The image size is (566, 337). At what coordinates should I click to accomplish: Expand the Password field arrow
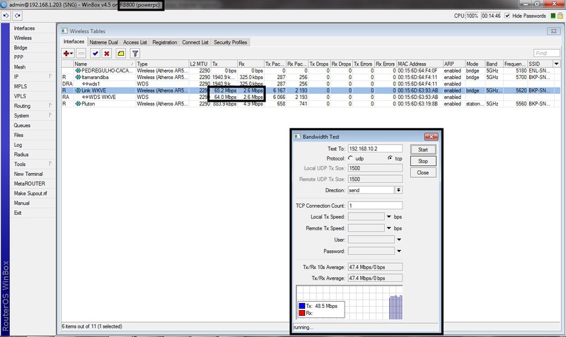coord(398,251)
